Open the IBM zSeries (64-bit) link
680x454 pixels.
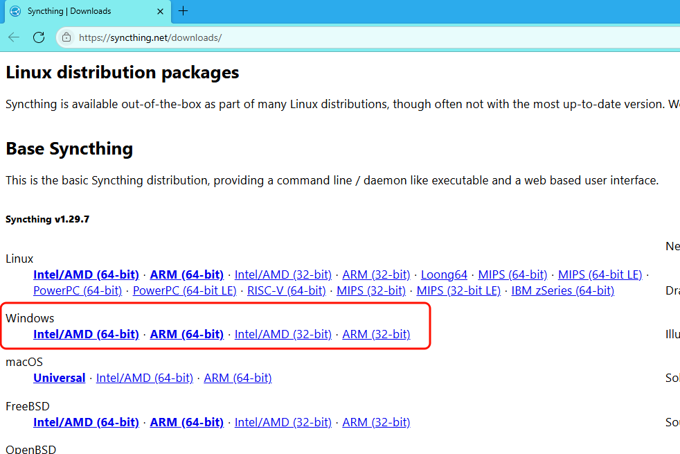(x=563, y=291)
